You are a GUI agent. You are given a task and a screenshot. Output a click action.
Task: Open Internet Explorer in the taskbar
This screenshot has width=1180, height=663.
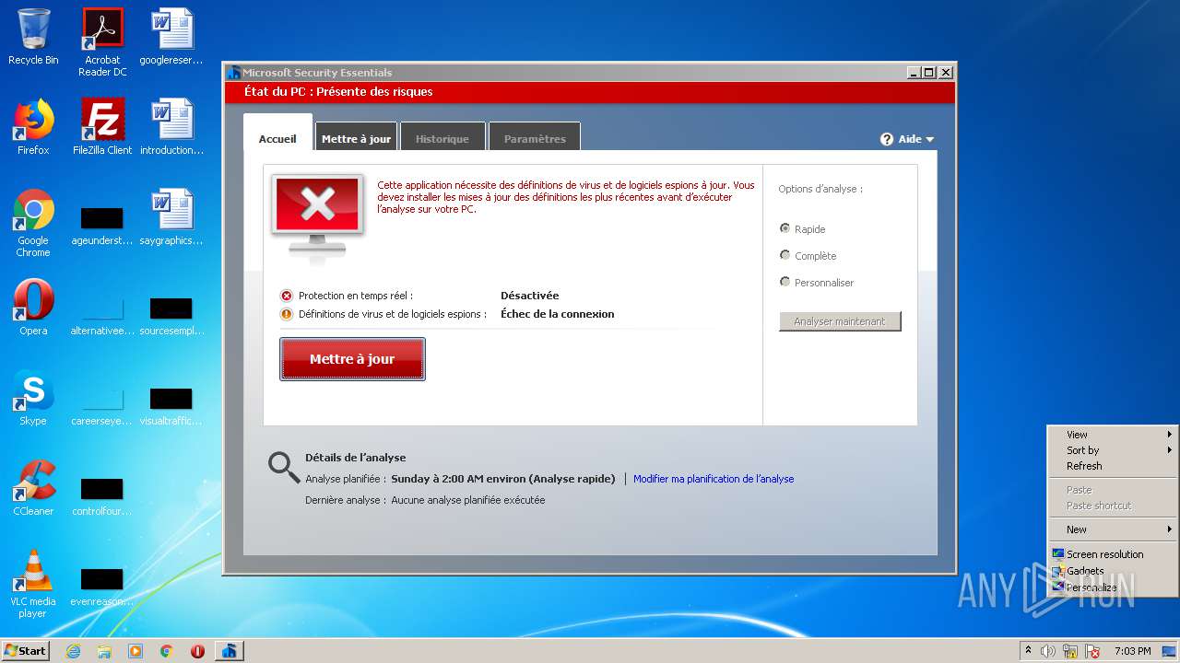coord(73,651)
